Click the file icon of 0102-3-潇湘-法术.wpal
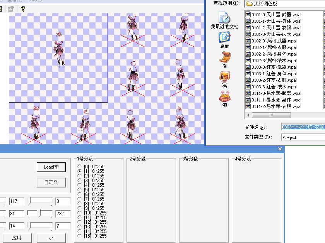This screenshot has width=325, height=243. (x=248, y=60)
